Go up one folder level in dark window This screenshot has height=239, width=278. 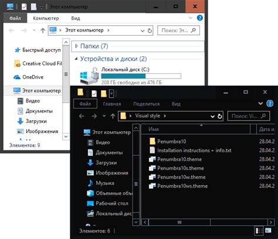click(x=113, y=116)
